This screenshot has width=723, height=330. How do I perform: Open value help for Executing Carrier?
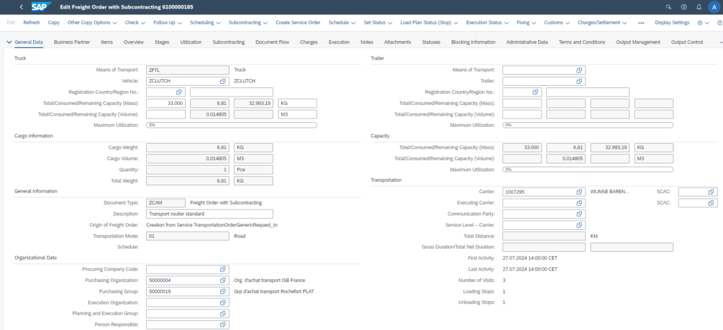[x=580, y=203]
